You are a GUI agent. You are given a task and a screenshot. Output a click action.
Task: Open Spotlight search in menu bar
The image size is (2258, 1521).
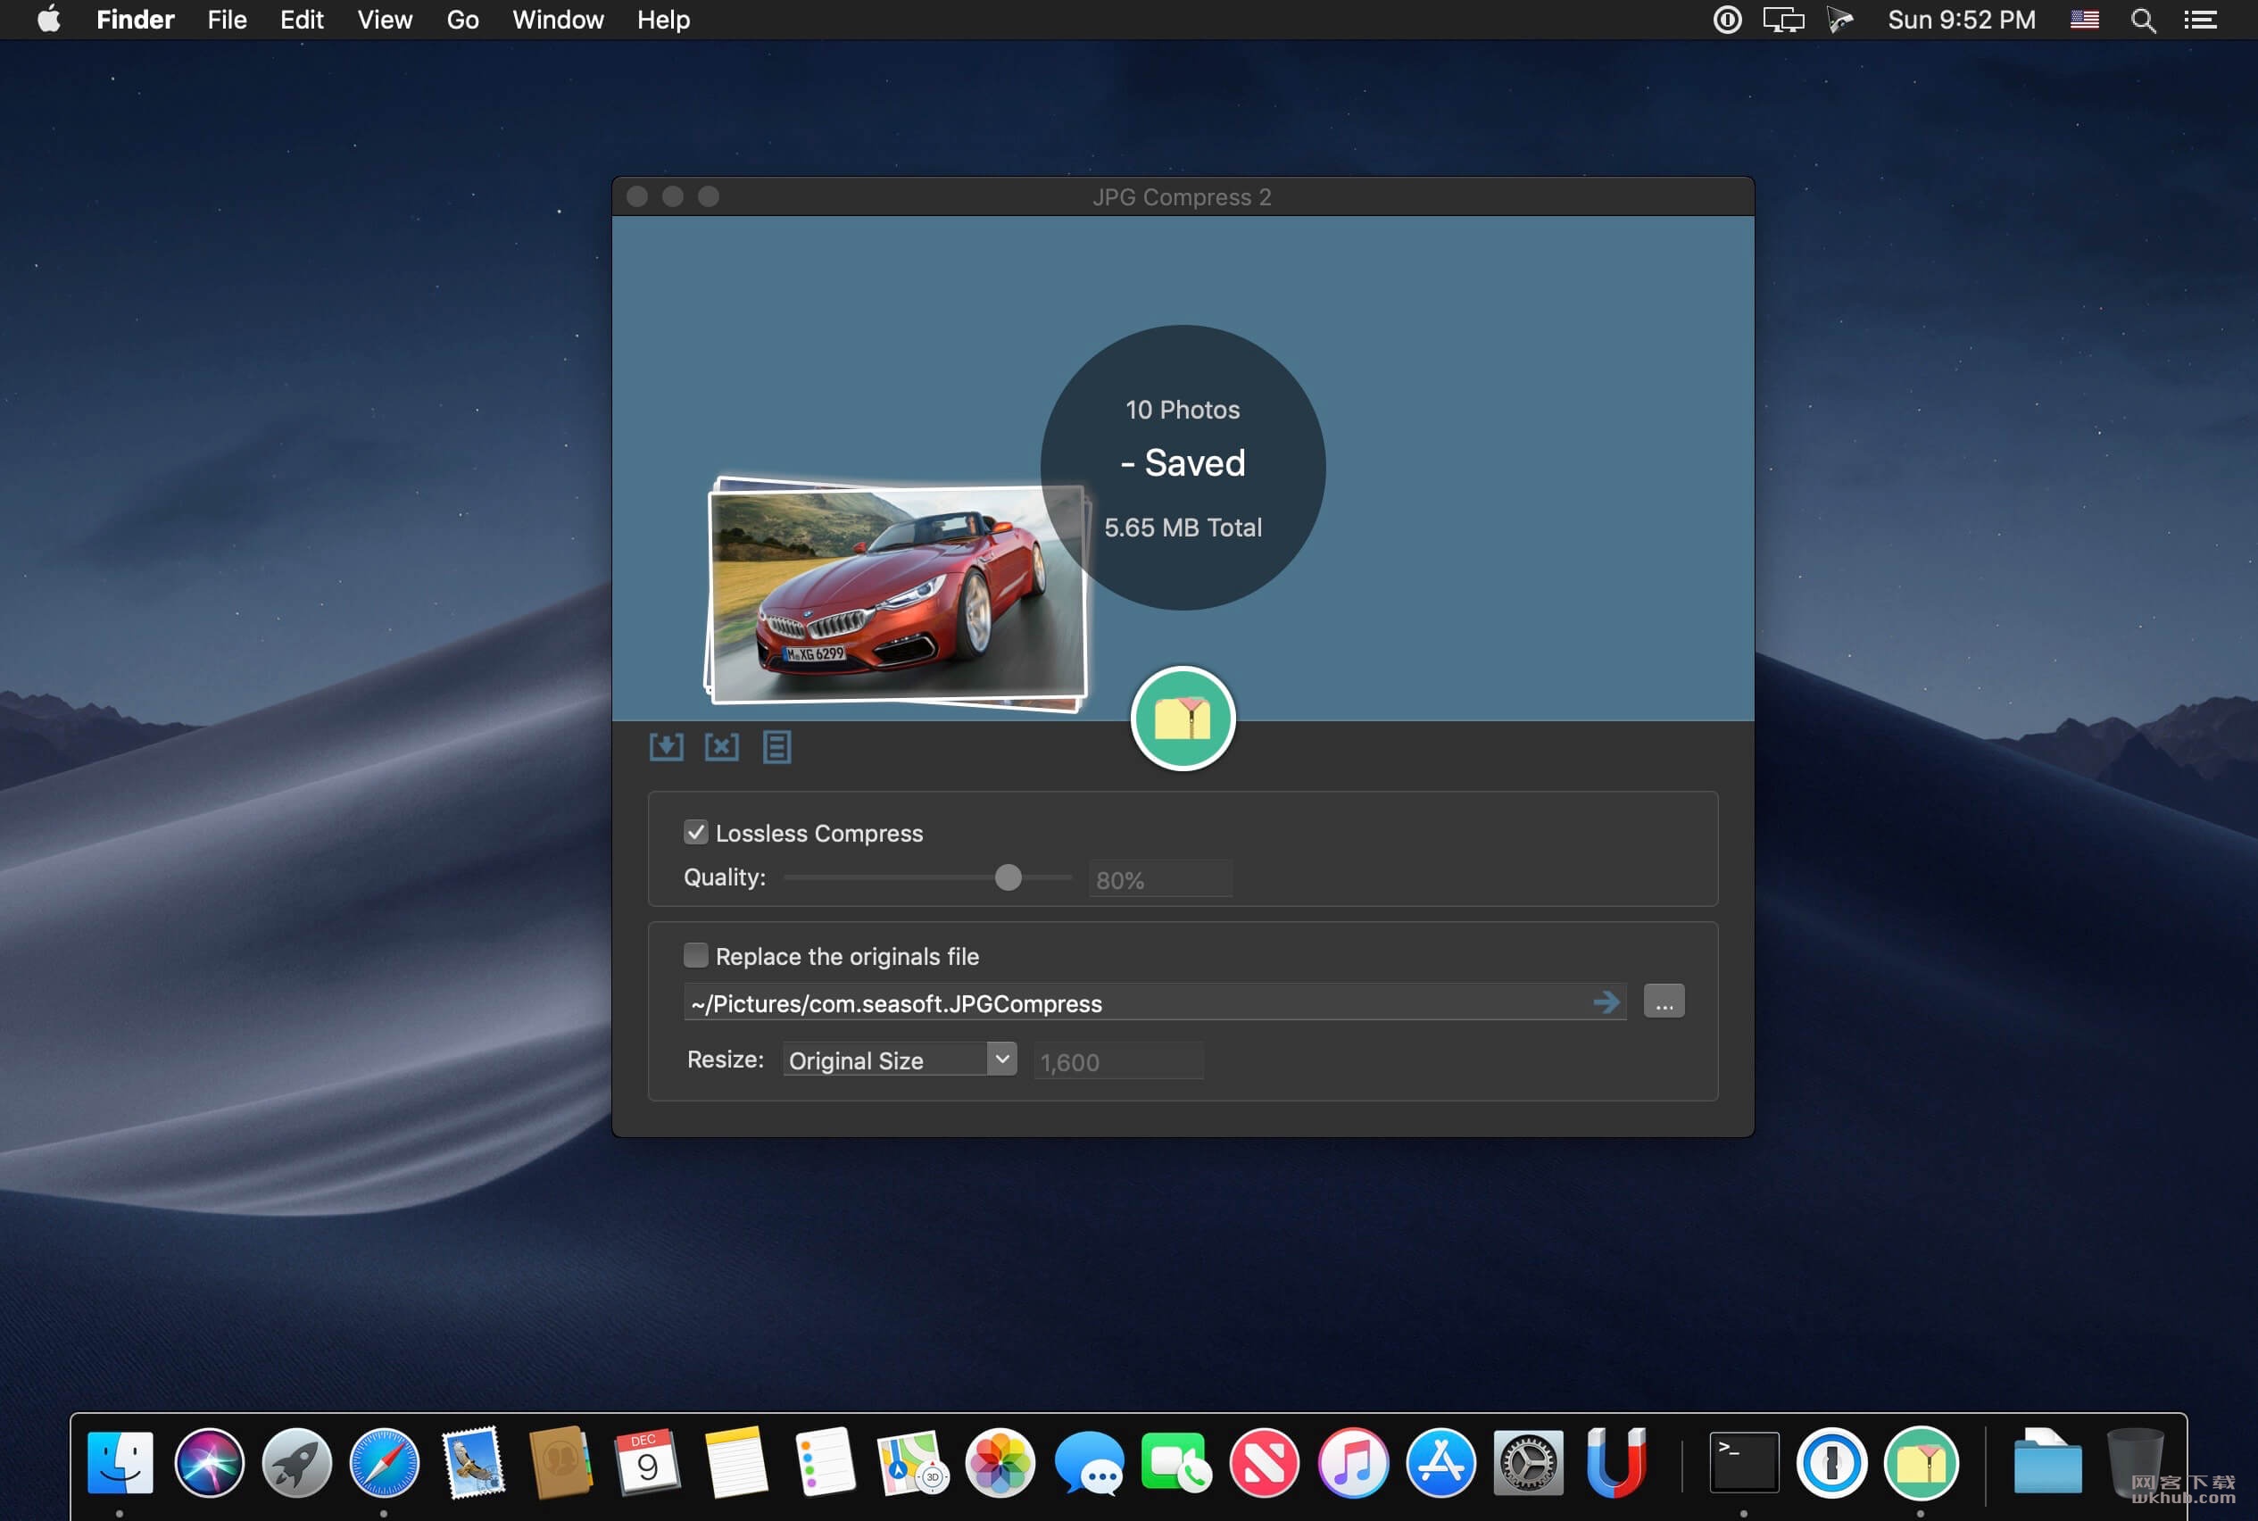[x=2143, y=20]
